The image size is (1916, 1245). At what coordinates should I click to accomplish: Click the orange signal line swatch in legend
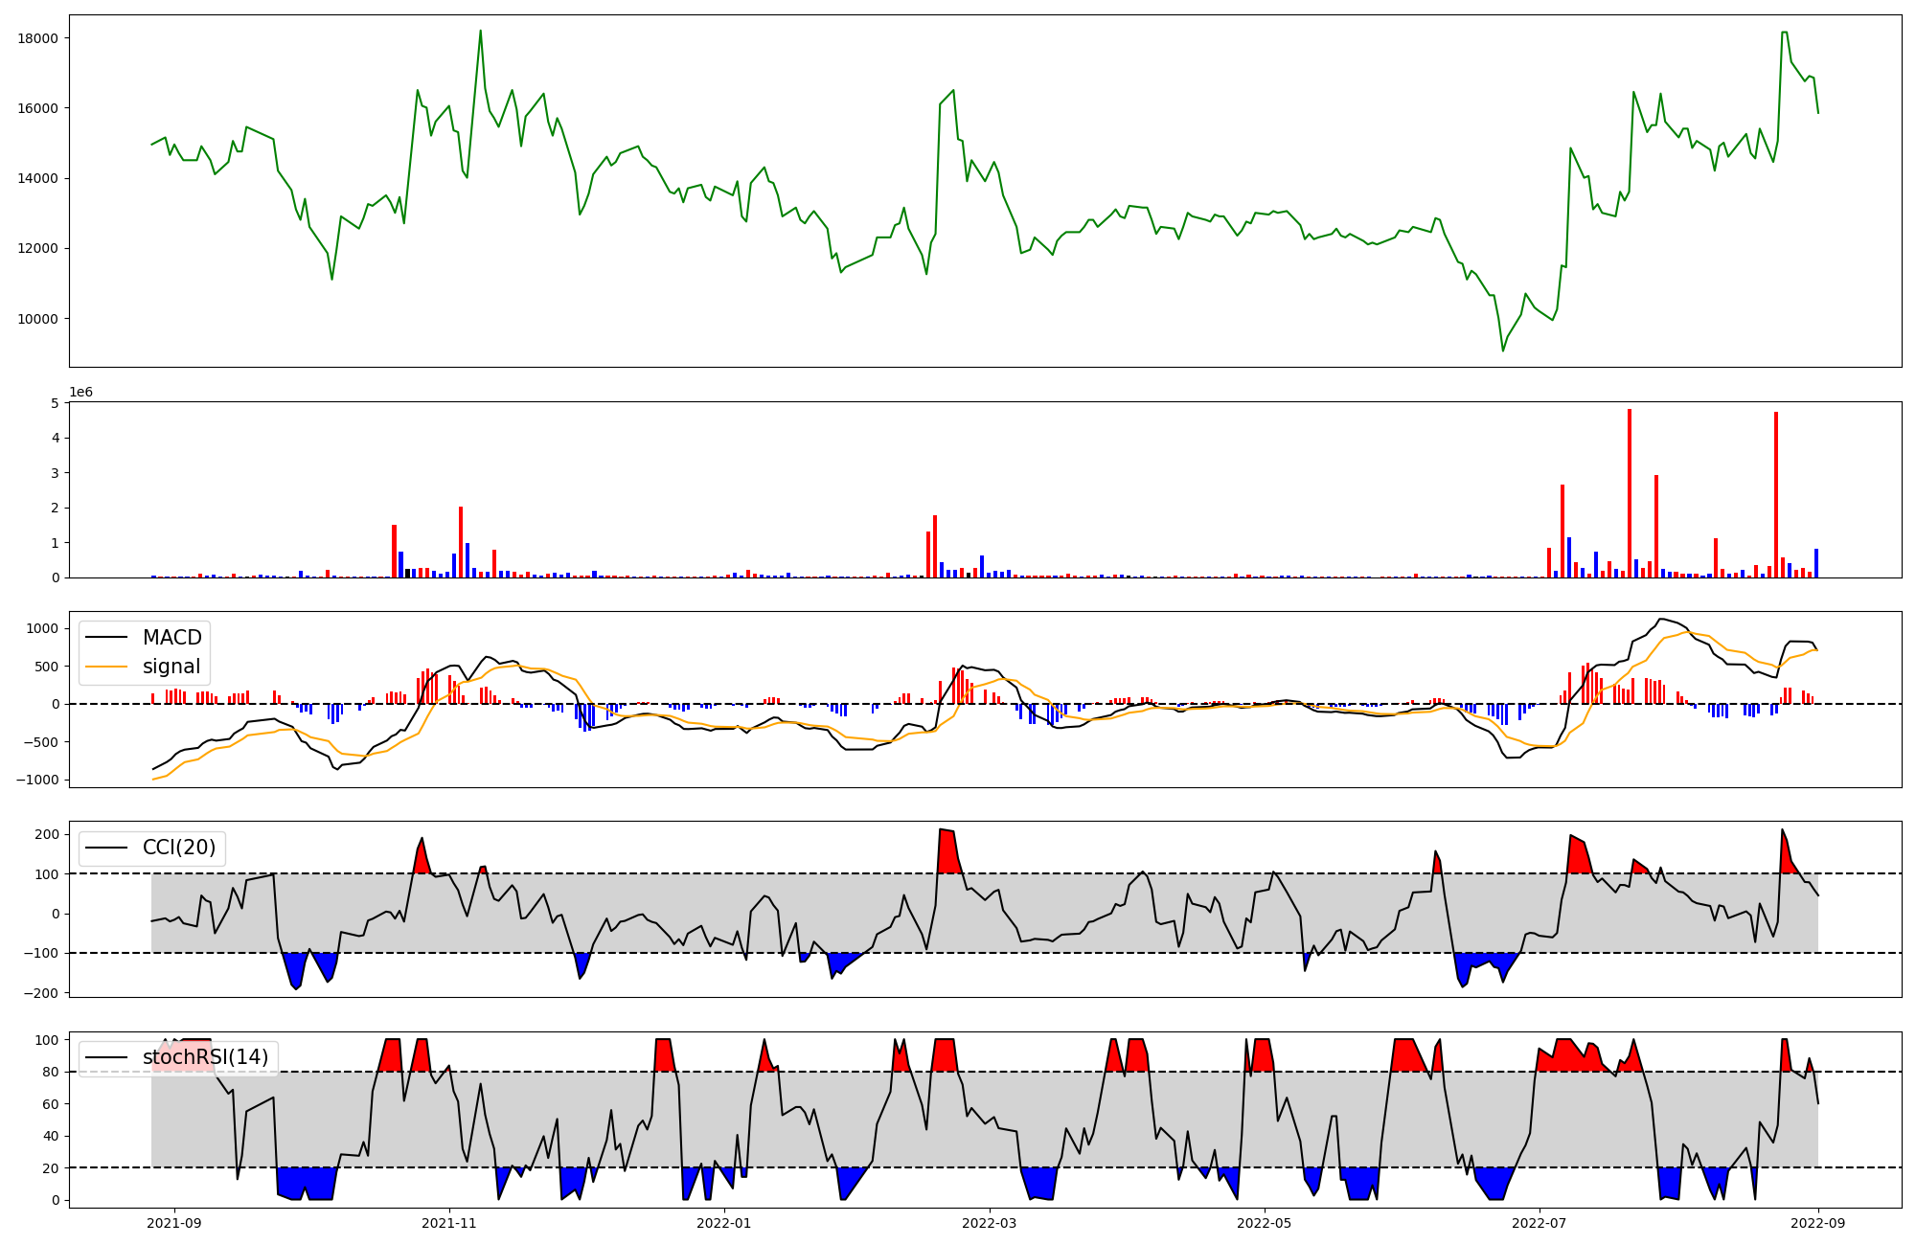tap(106, 667)
